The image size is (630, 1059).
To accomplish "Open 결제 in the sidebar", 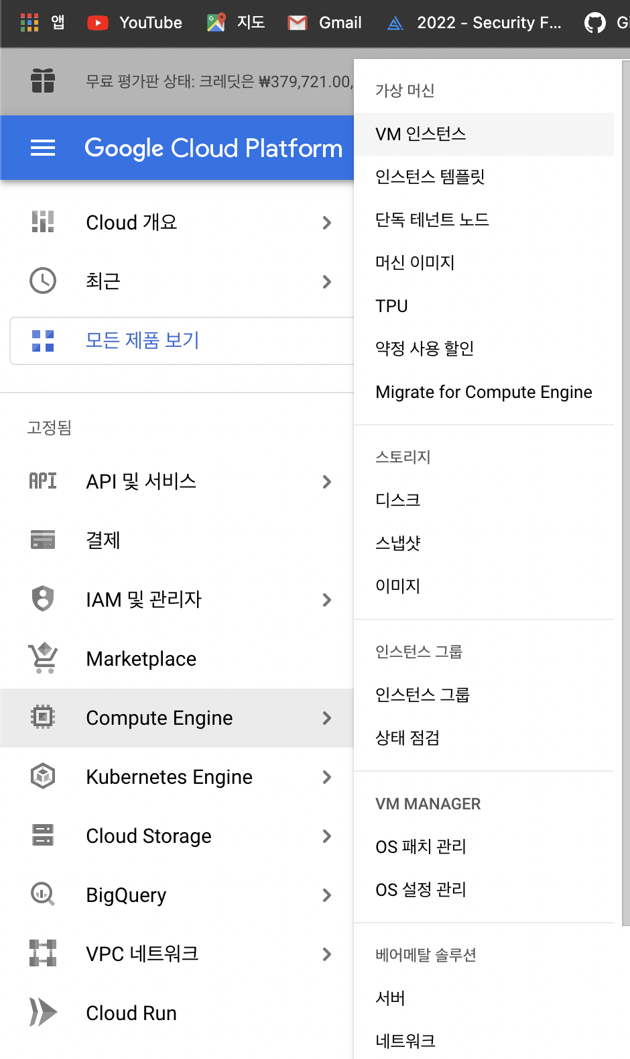I will click(x=177, y=540).
